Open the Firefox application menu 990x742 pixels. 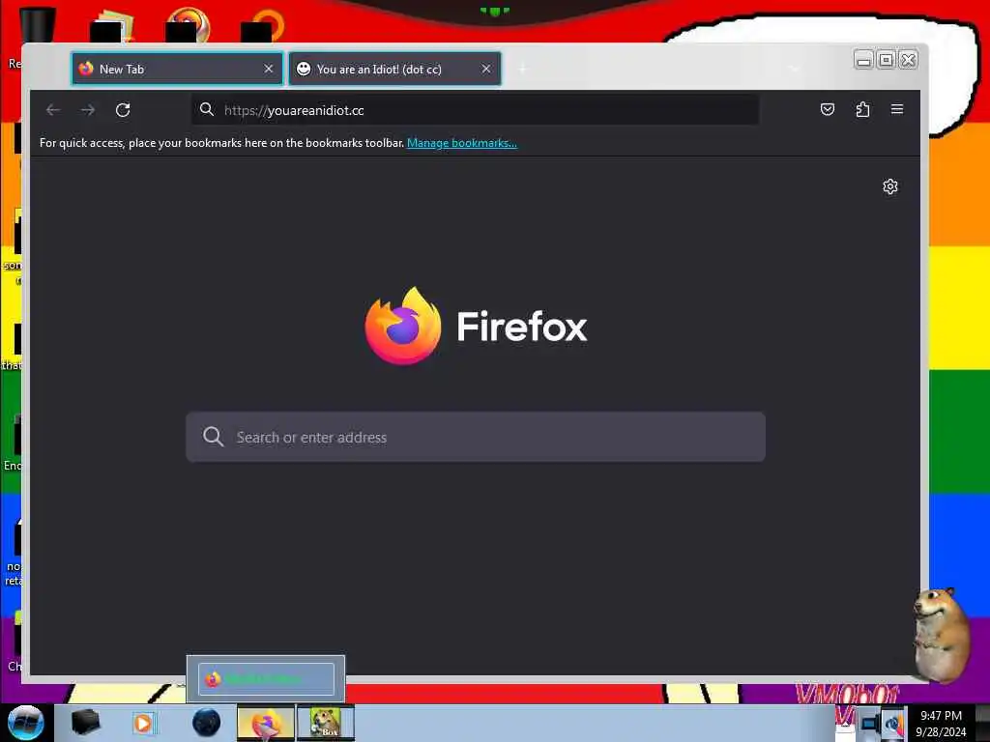(896, 110)
